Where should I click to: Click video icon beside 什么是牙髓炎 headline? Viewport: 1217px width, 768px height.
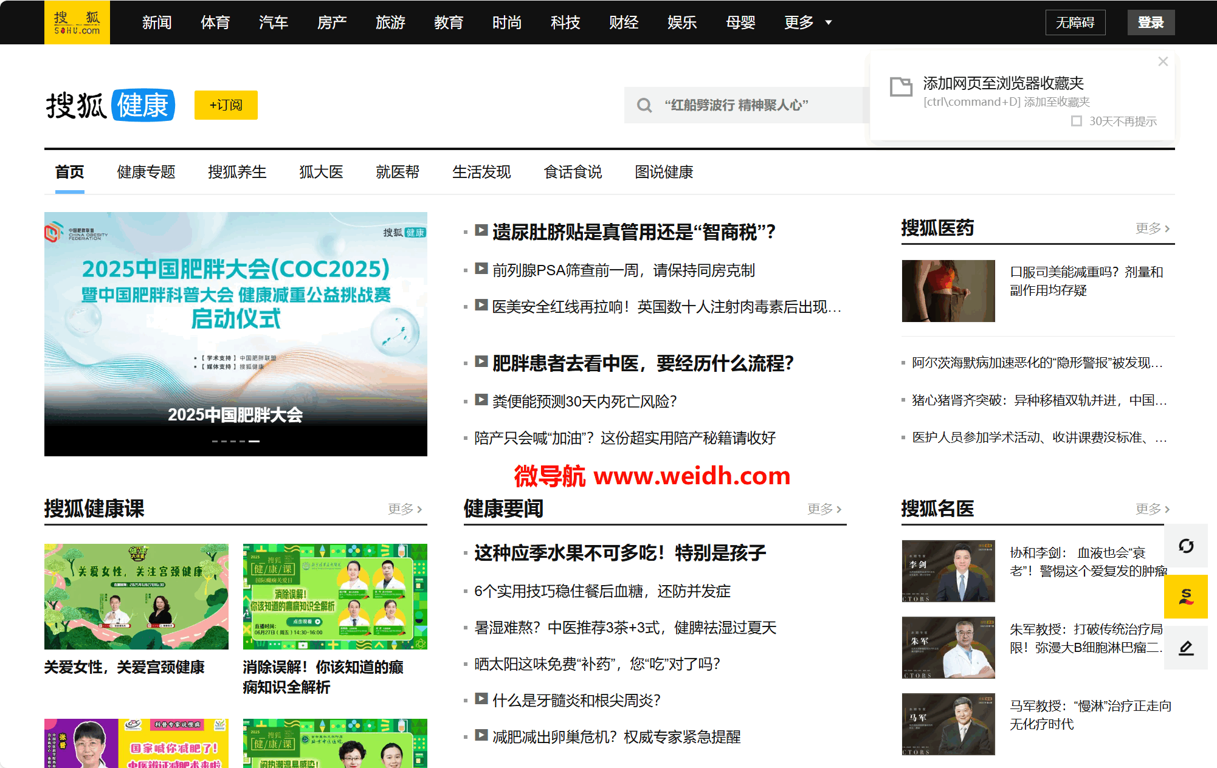click(x=481, y=699)
